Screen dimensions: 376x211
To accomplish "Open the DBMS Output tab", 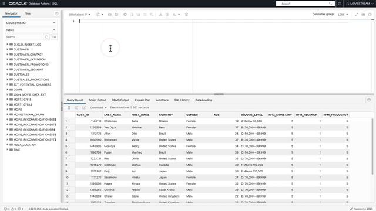I will point(120,100).
